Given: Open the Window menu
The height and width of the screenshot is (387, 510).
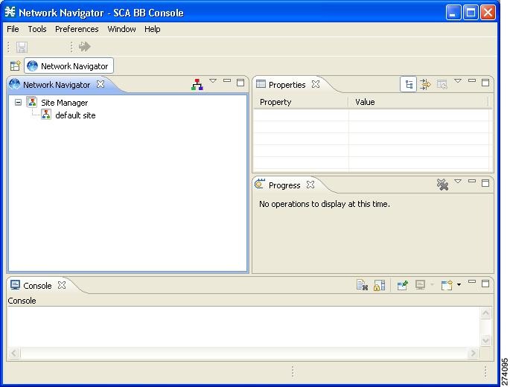Looking at the screenshot, I should click(121, 29).
